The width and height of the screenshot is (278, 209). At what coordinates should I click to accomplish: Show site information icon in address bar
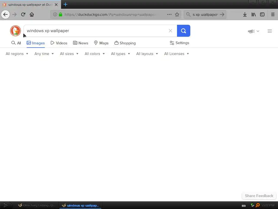(x=55, y=14)
